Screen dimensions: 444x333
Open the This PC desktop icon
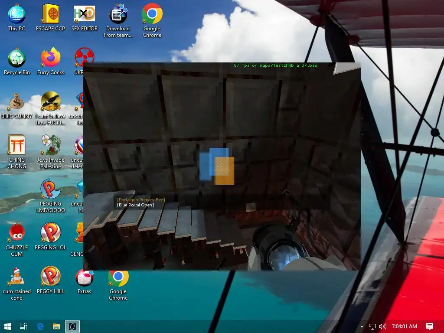click(x=17, y=17)
